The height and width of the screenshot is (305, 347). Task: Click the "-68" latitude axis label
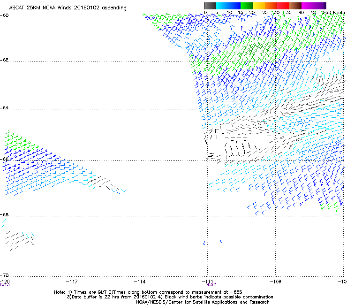point(4,214)
